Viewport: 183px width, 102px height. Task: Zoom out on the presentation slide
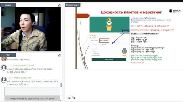click(74, 98)
